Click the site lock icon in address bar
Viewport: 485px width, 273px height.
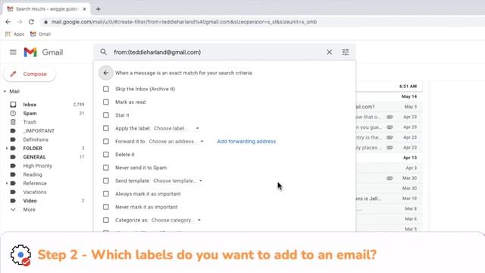45,22
